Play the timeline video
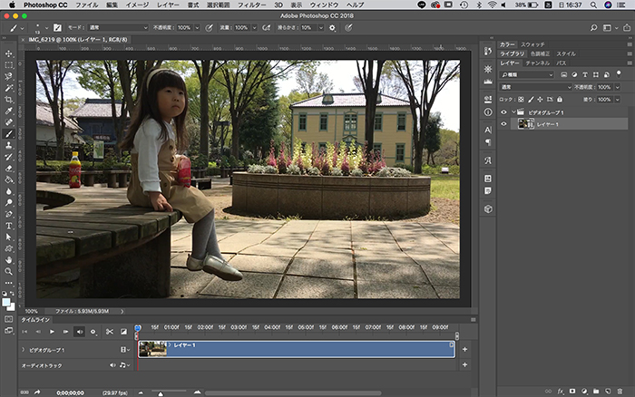 tap(52, 332)
